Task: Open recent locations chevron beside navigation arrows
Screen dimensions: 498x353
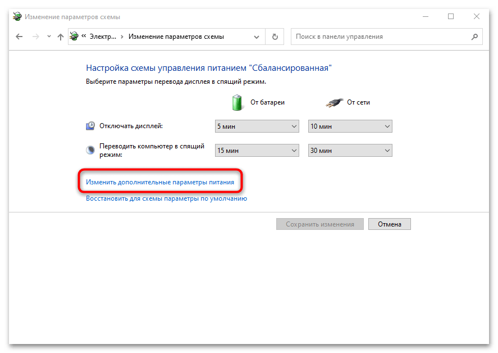Action: (49, 37)
